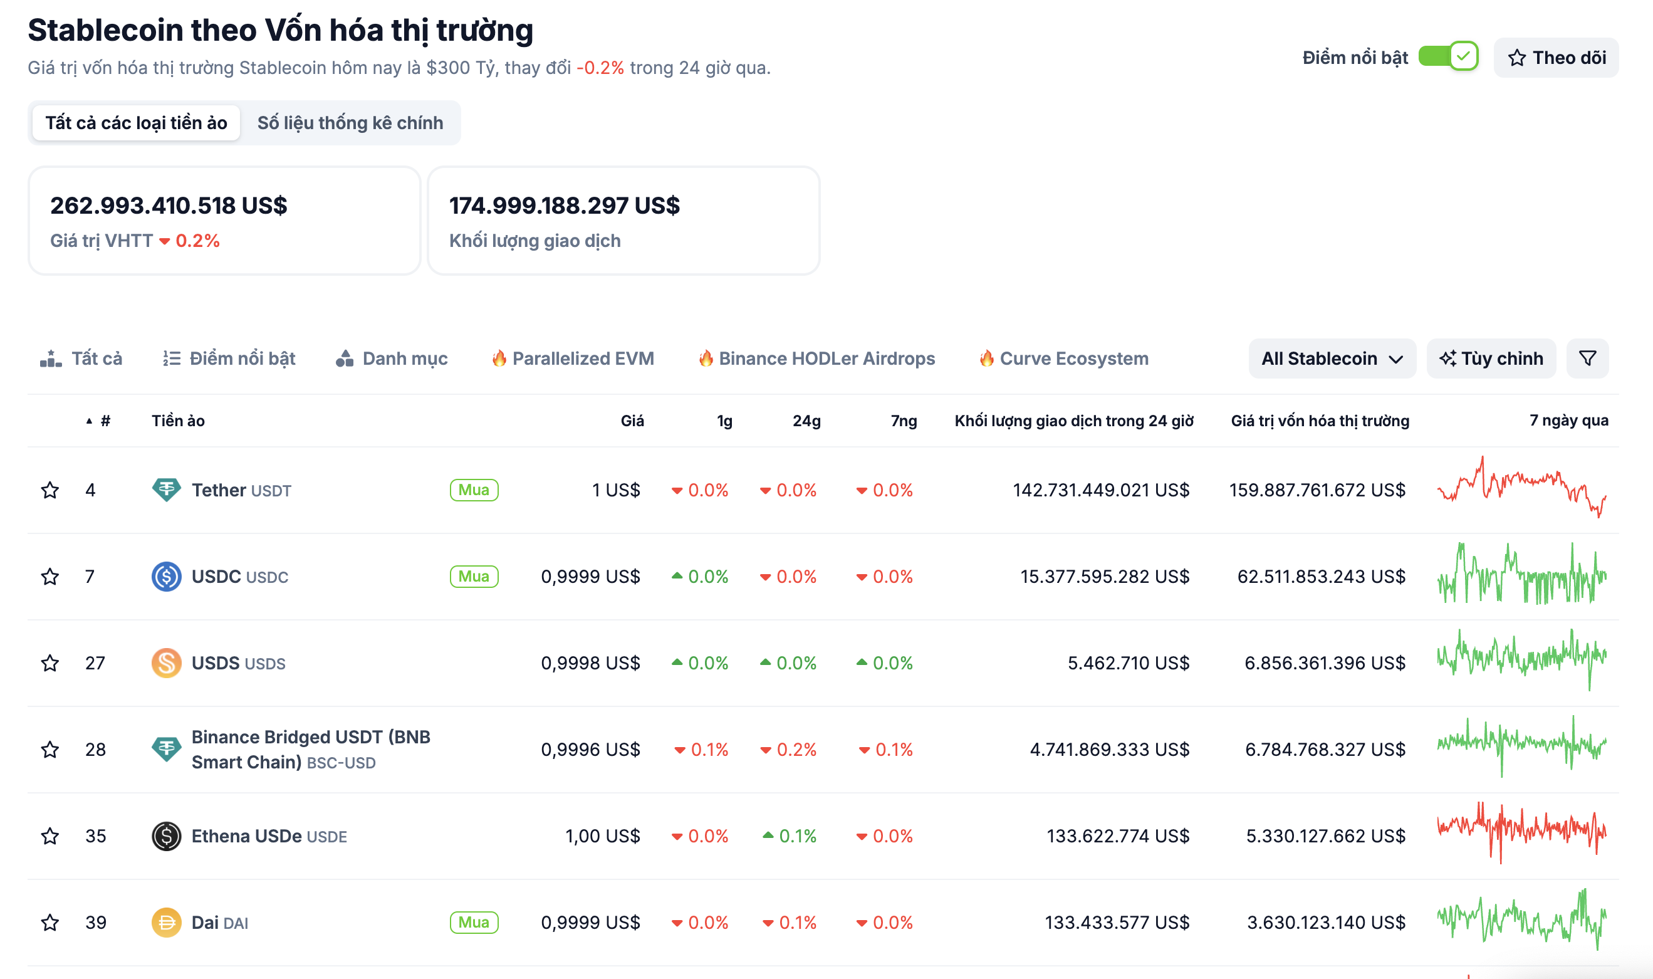This screenshot has width=1653, height=979.
Task: Star the Dai row for watchlist
Action: 50,923
